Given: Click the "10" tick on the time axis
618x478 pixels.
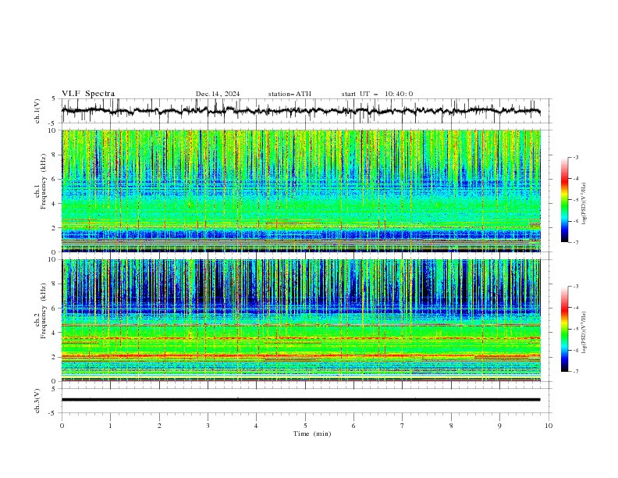Looking at the screenshot, I should pos(549,426).
